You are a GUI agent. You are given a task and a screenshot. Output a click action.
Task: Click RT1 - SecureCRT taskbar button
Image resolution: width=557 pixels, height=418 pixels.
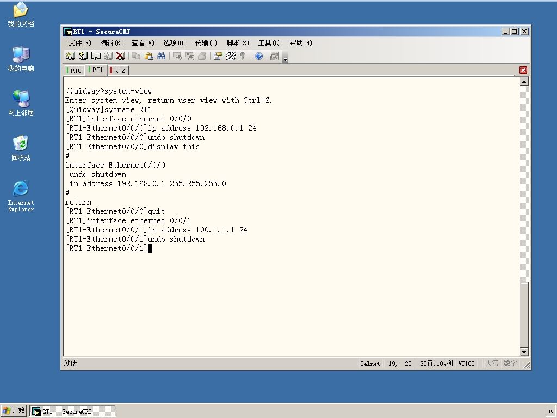tap(73, 411)
